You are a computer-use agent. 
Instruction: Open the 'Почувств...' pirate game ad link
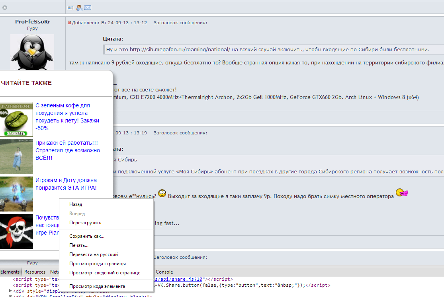coord(47,225)
